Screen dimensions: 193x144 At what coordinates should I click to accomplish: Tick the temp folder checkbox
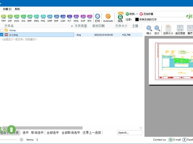(1, 30)
